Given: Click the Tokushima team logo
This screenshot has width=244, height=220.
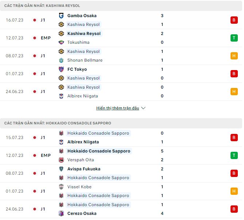Looking at the screenshot, I should tap(61, 42).
